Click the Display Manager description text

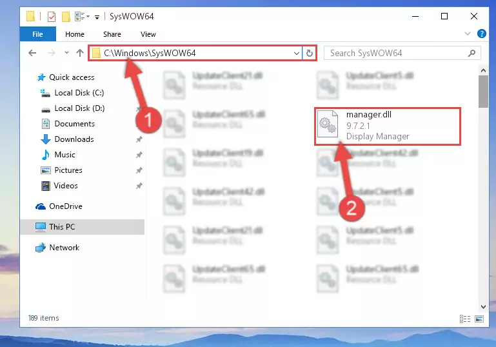pyautogui.click(x=378, y=136)
